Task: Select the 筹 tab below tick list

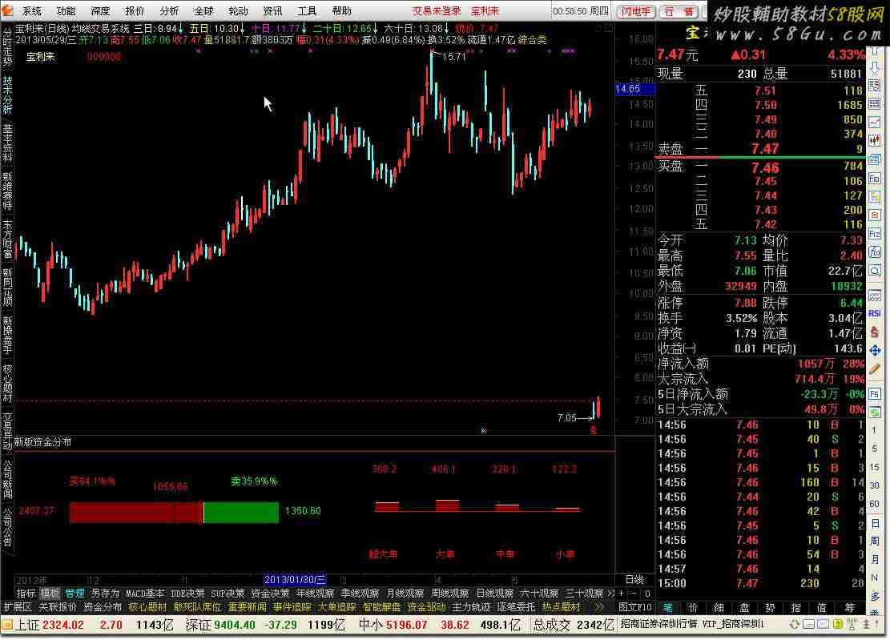Action: coord(849,608)
